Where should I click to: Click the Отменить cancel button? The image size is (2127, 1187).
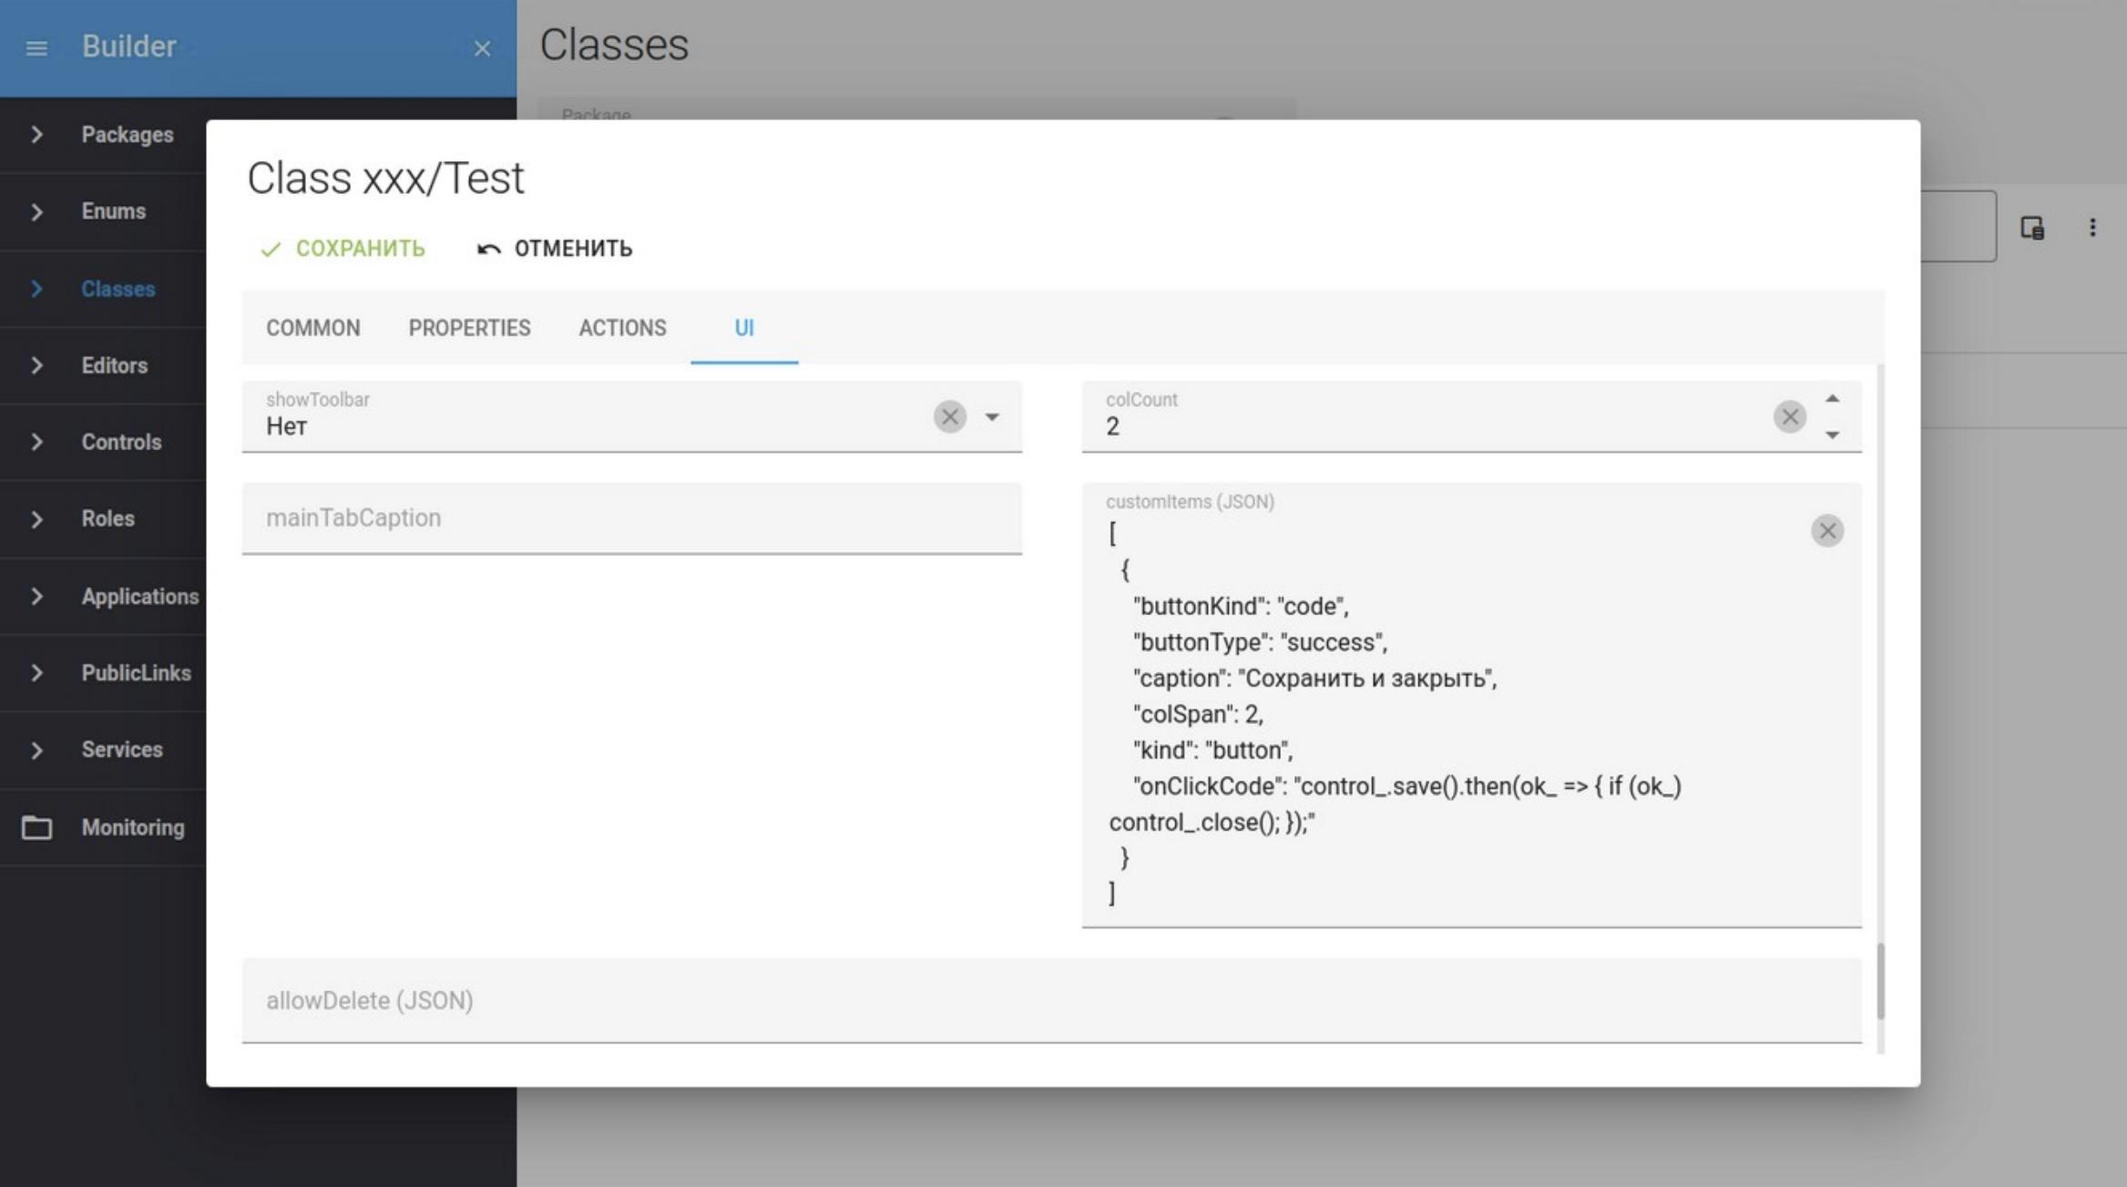click(x=555, y=249)
